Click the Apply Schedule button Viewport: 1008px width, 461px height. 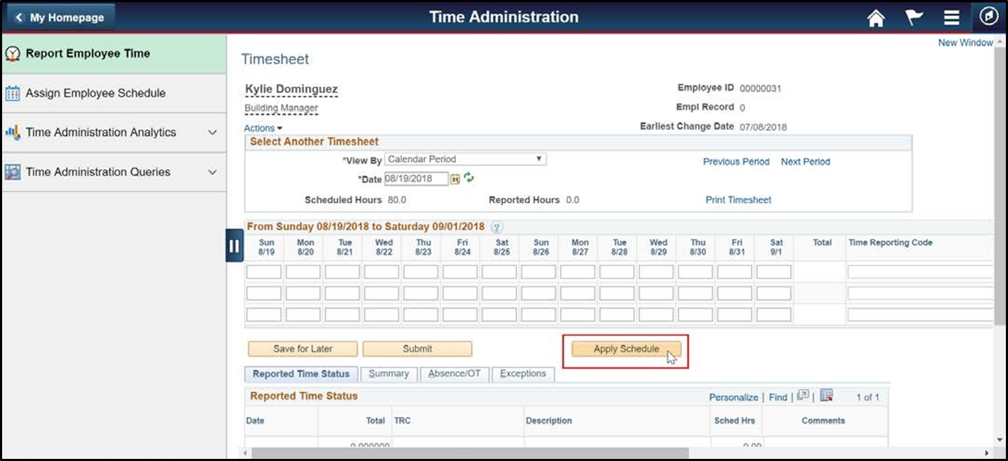627,349
